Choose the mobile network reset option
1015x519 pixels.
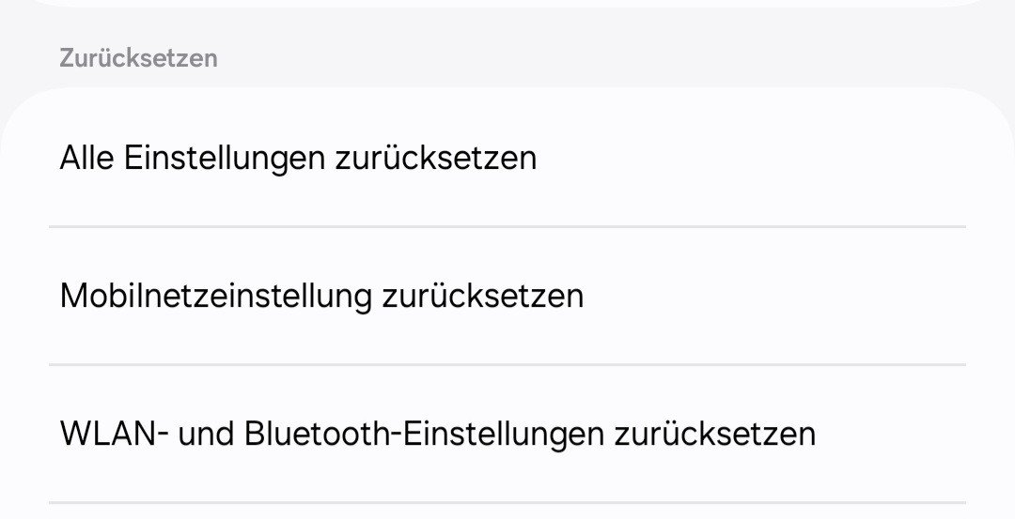pyautogui.click(x=321, y=296)
